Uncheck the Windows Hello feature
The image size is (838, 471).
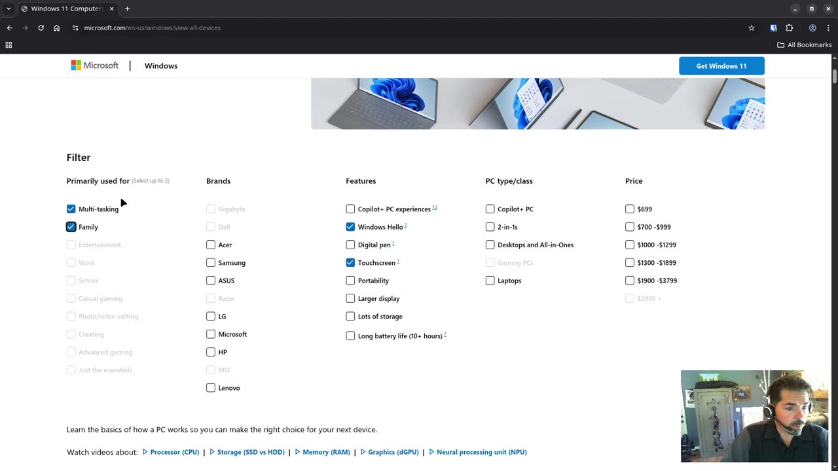pos(350,227)
